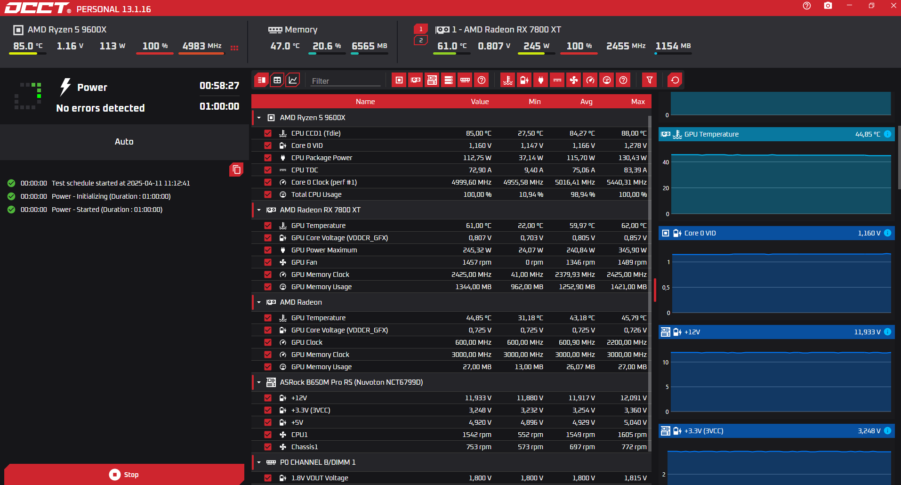Collapse the AMD Radeon RX 7800 XT group
901x485 pixels.
(x=259, y=210)
